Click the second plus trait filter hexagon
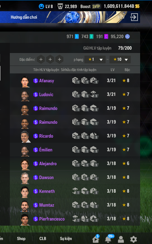 point(50,59)
